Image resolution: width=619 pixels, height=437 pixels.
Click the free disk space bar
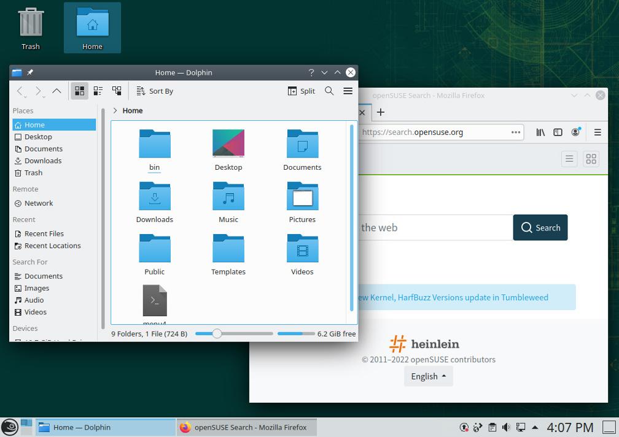pos(296,334)
